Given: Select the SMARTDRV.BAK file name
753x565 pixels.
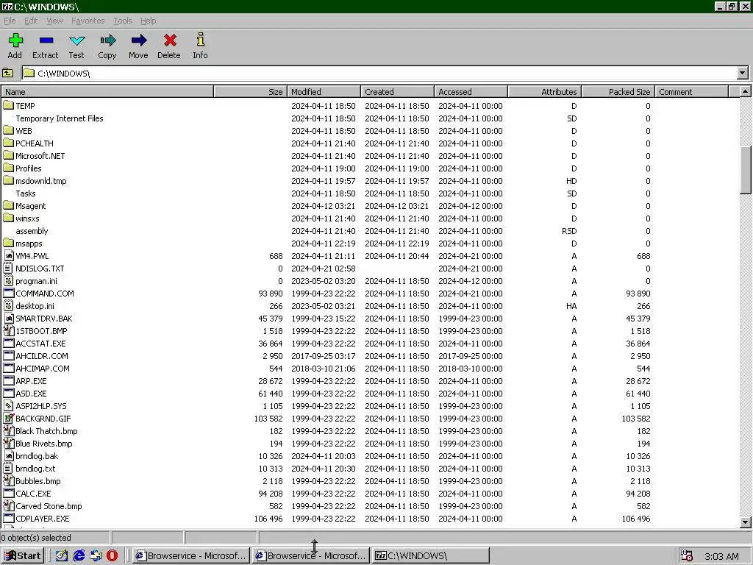Looking at the screenshot, I should click(44, 319).
